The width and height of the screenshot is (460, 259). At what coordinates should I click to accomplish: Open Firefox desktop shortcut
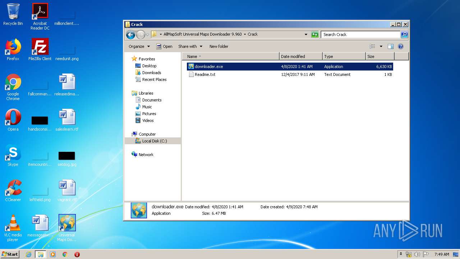(x=13, y=50)
